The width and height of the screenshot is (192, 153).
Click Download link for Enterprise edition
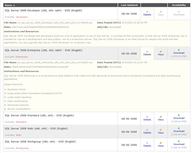(x=179, y=53)
